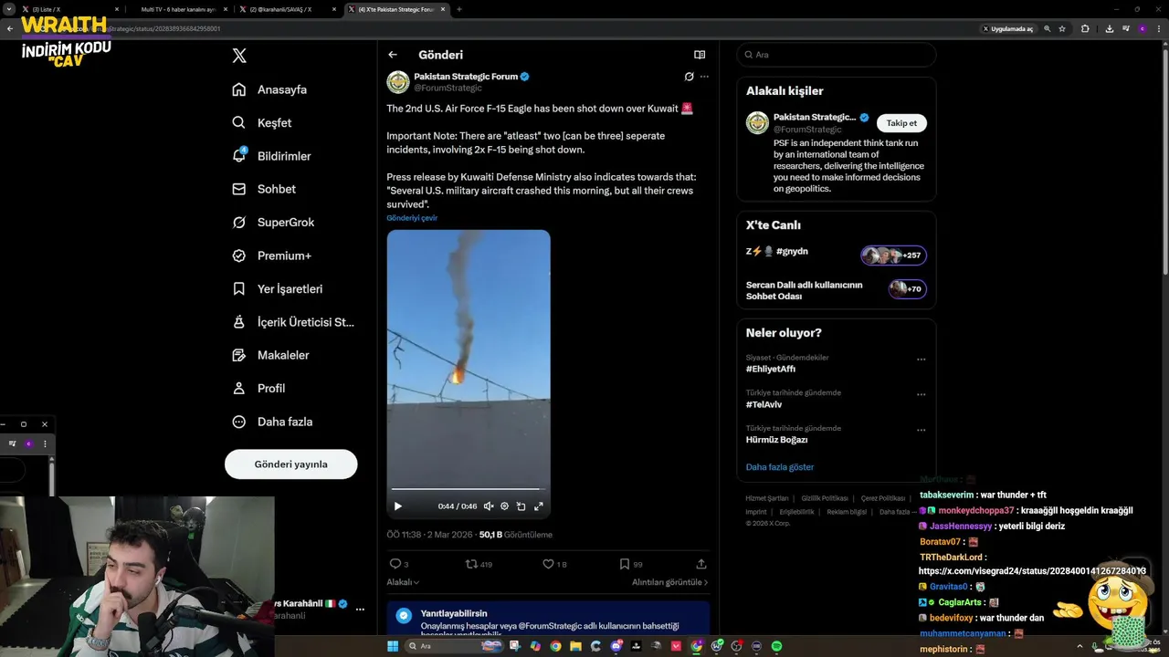Open reader view icon beside Gönderi header

700,55
